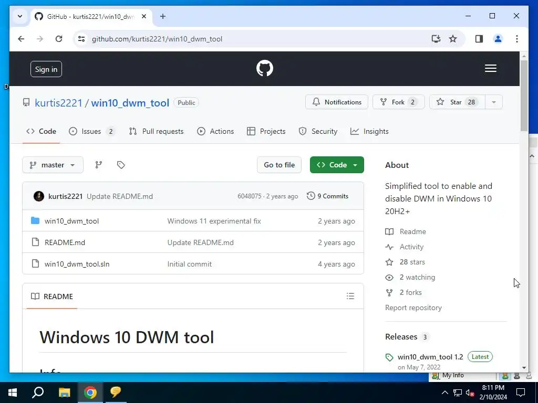Select the README section tab
This screenshot has height=403, width=538.
click(52, 296)
